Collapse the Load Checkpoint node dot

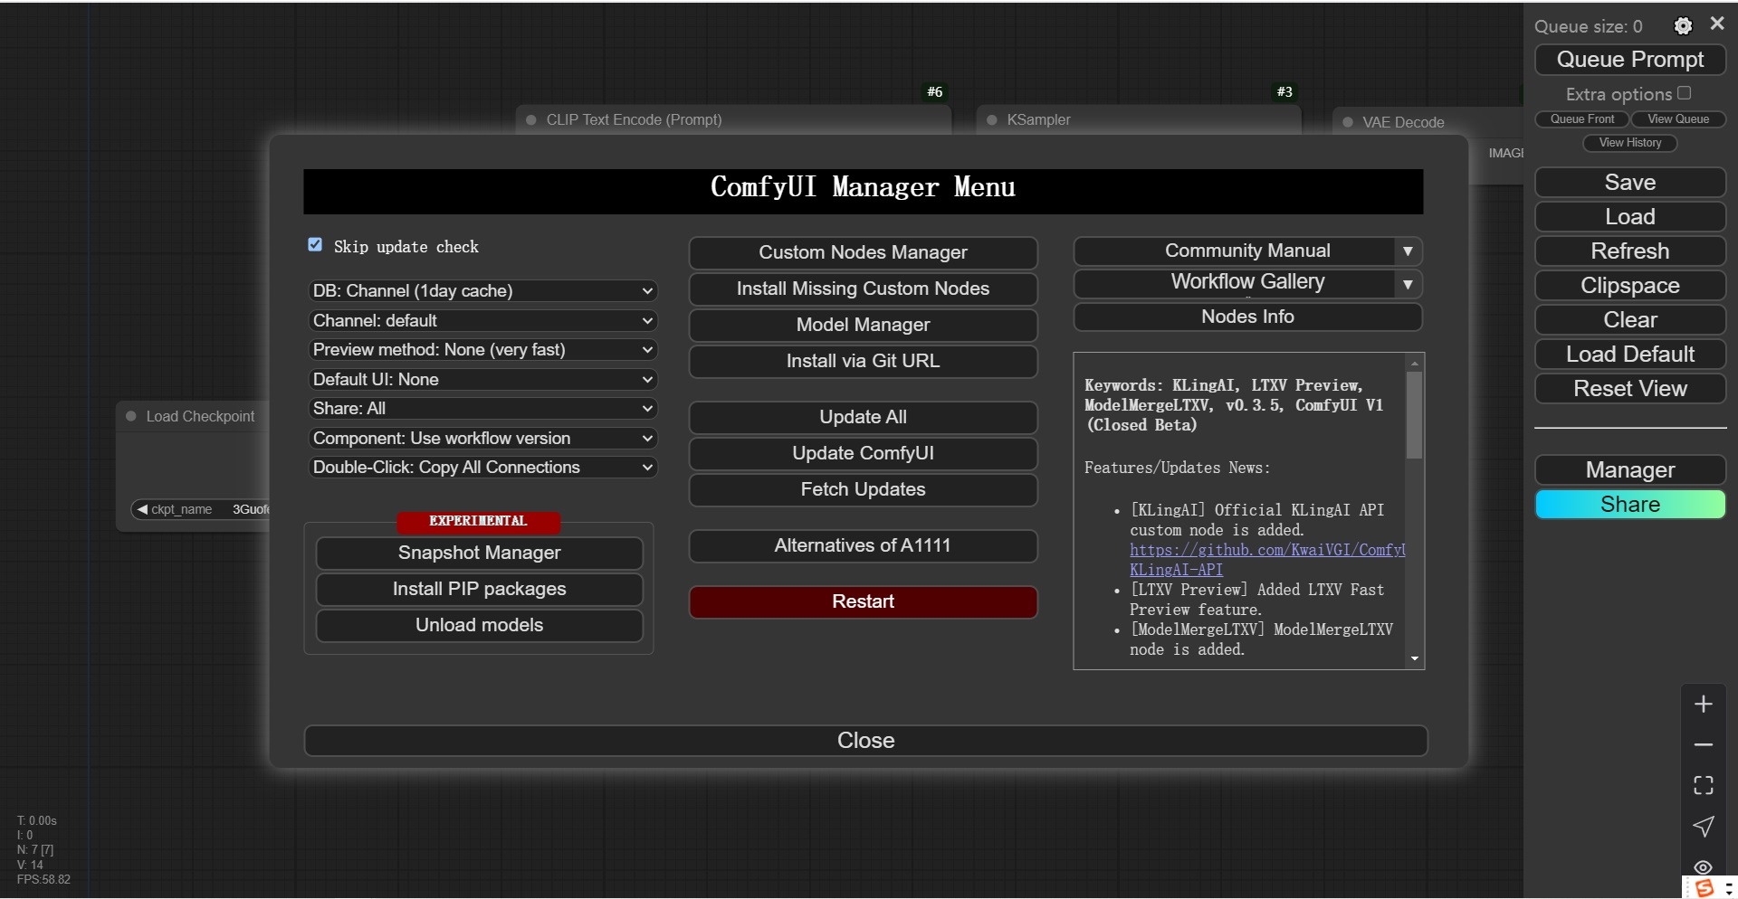tap(131, 416)
